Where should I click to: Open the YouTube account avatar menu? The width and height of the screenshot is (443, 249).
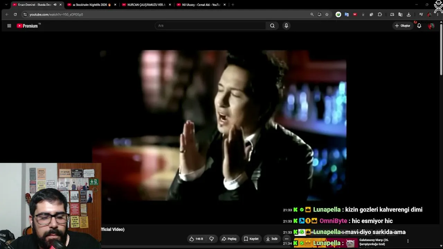[x=431, y=26]
